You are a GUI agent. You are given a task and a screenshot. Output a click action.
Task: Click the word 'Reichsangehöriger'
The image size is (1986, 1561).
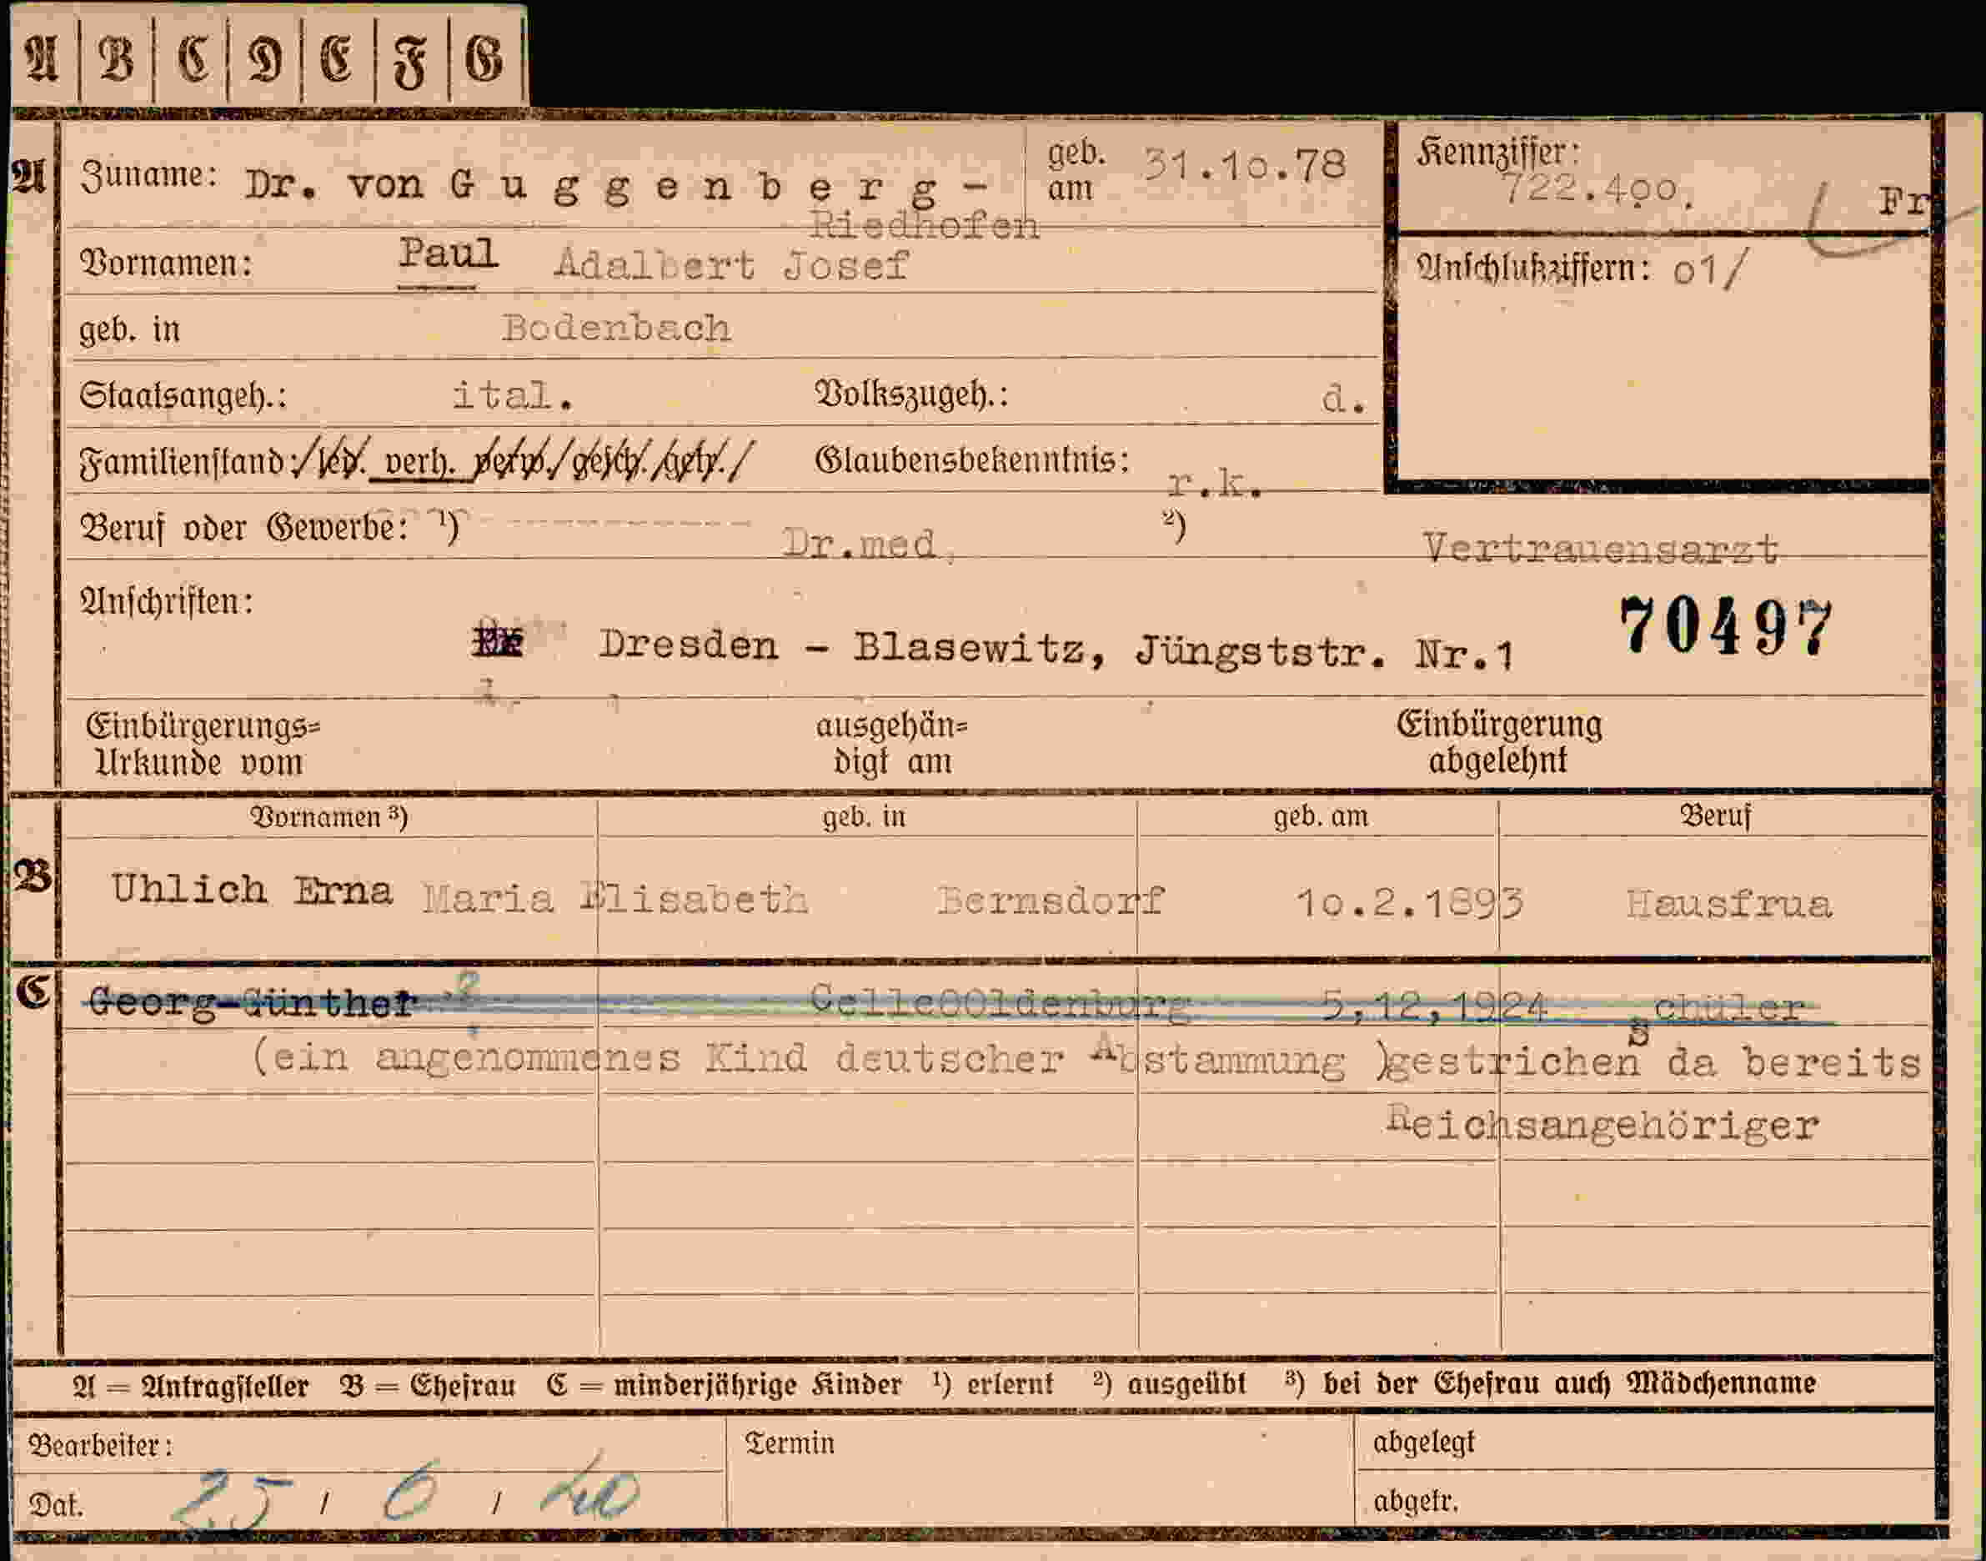[x=1602, y=1124]
